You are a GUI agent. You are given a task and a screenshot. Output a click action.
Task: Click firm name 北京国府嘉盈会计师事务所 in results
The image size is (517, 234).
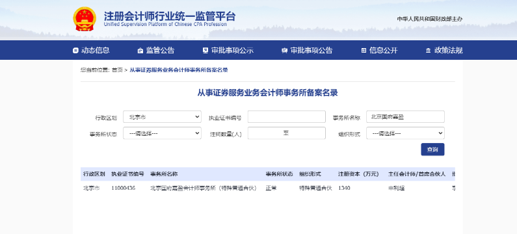pos(204,188)
